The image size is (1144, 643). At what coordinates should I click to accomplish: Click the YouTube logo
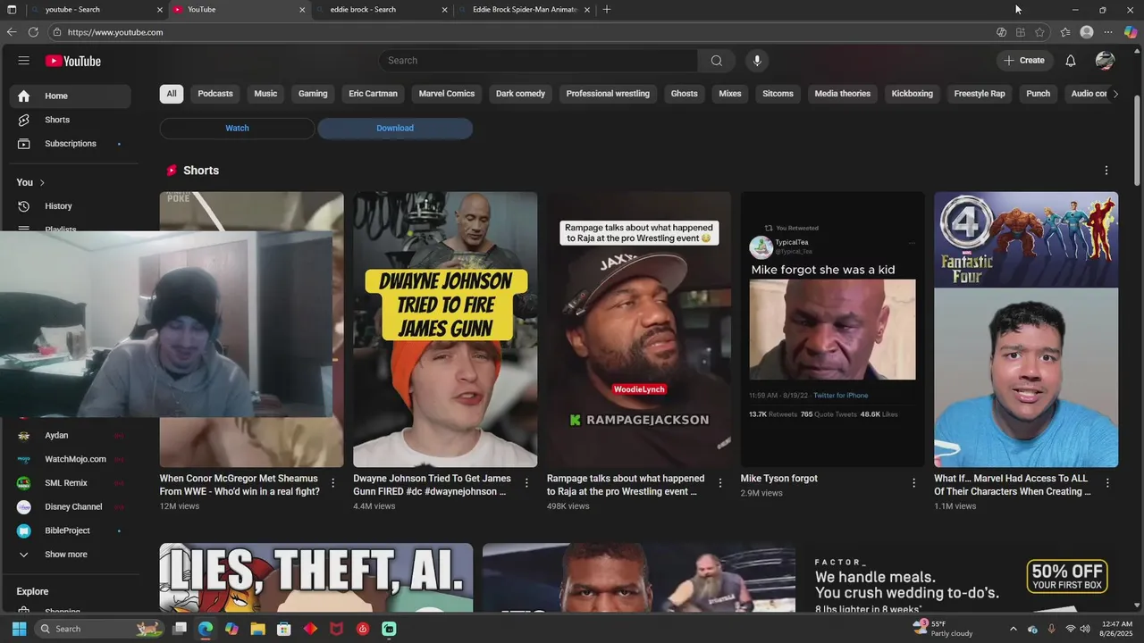tap(73, 61)
